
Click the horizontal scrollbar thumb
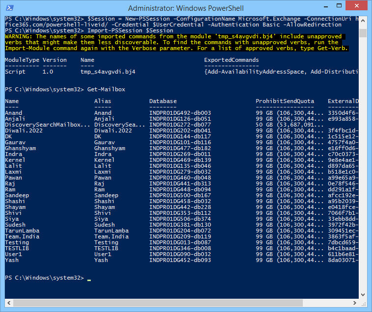tap(158, 303)
